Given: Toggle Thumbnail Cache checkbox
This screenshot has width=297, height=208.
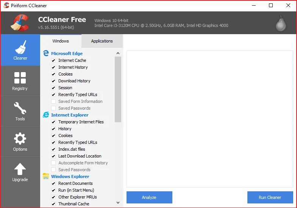Looking at the screenshot, I should [x=53, y=204].
